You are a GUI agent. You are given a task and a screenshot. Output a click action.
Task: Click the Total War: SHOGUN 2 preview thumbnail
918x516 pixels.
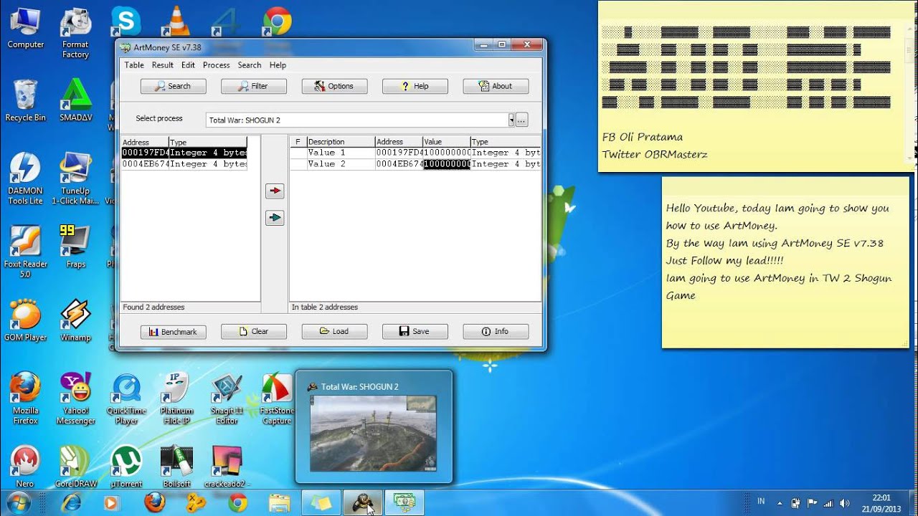pyautogui.click(x=374, y=432)
